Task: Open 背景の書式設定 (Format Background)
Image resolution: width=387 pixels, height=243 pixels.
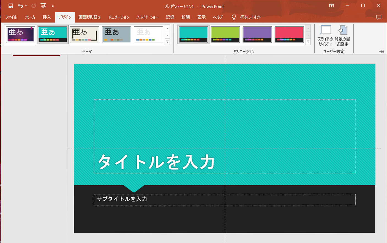Action: click(x=343, y=34)
